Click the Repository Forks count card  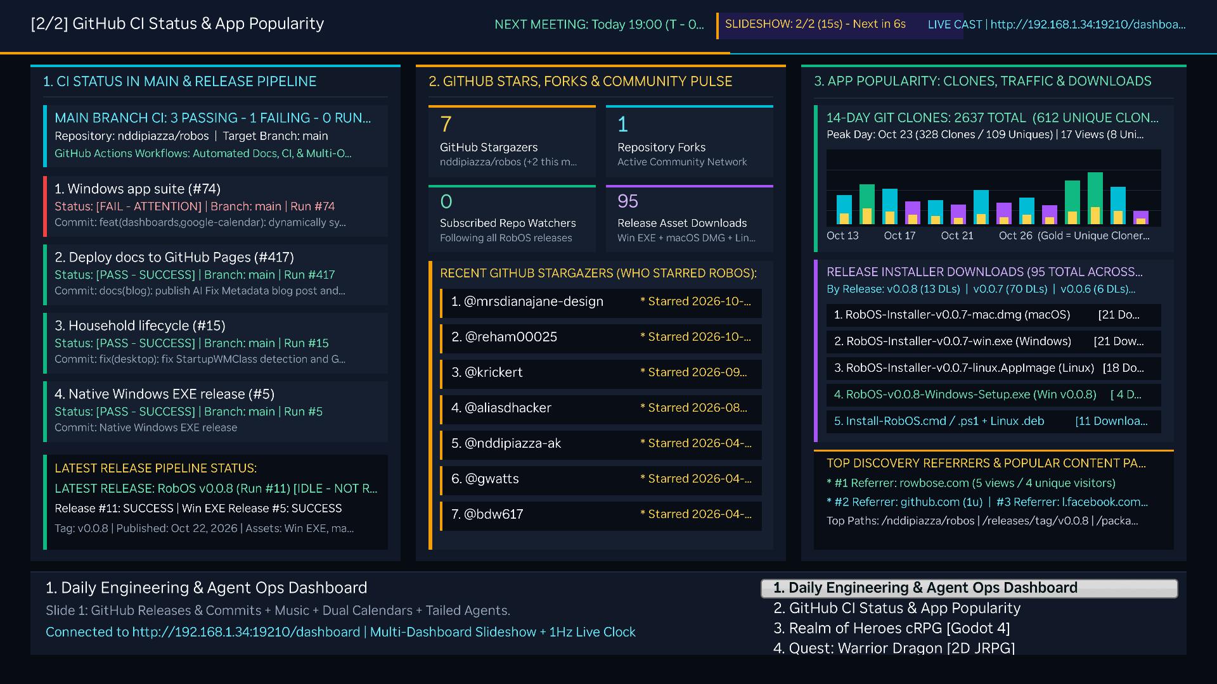click(690, 141)
